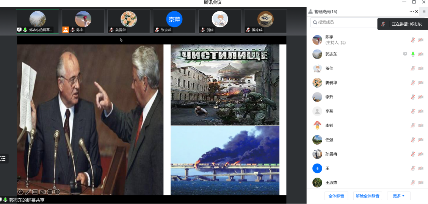Toggle camera for 李升 in member list
The height and width of the screenshot is (204, 428).
(x=420, y=97)
